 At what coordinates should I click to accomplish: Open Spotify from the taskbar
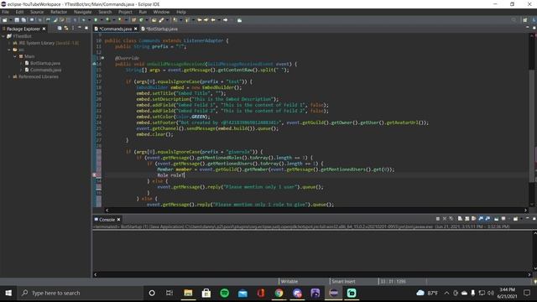pyautogui.click(x=224, y=293)
